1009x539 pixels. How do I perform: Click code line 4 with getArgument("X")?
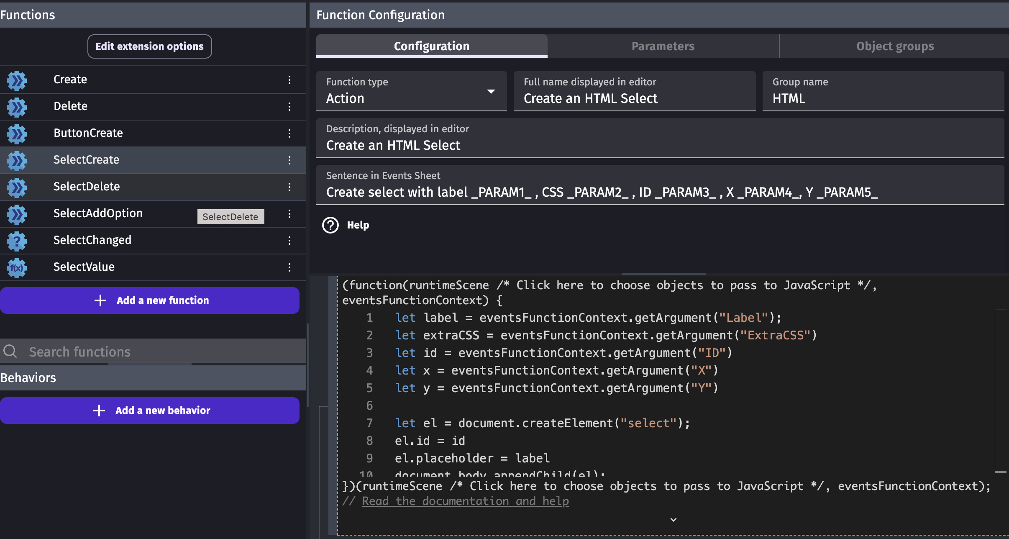557,370
